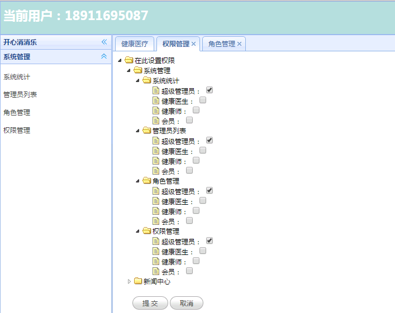This screenshot has width=395, height=313.
Task: Click file icon of 会员 under 权限管理 folder
Action: click(156, 271)
